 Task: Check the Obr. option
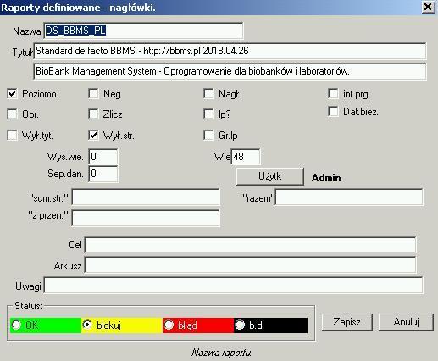tap(12, 114)
